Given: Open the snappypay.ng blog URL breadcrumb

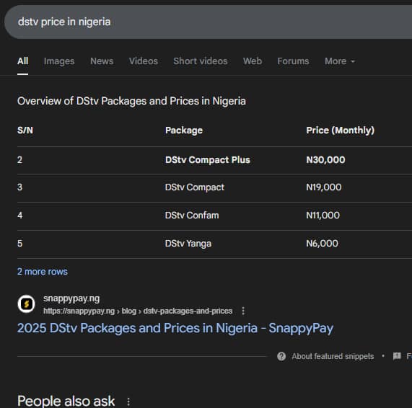Looking at the screenshot, I should tap(138, 311).
